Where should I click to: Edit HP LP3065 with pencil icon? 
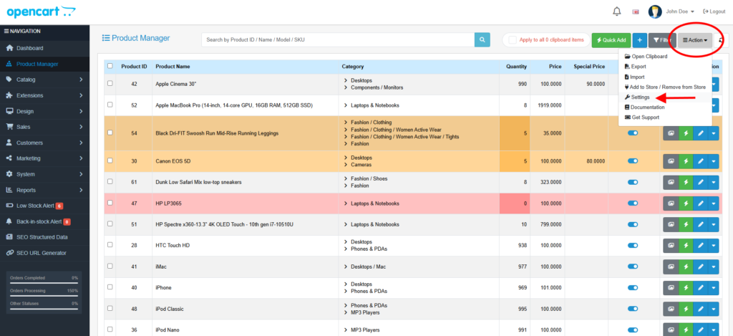[701, 203]
